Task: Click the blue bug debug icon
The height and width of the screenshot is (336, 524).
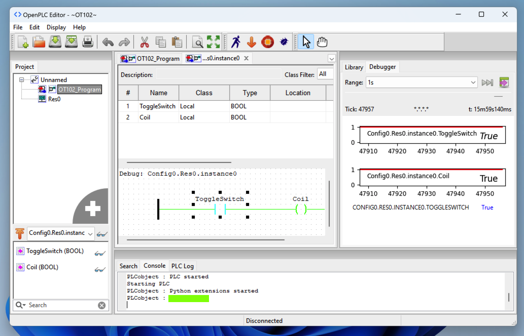Action: click(x=284, y=42)
